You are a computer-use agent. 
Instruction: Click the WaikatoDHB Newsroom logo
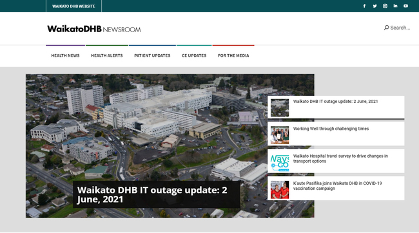click(94, 29)
